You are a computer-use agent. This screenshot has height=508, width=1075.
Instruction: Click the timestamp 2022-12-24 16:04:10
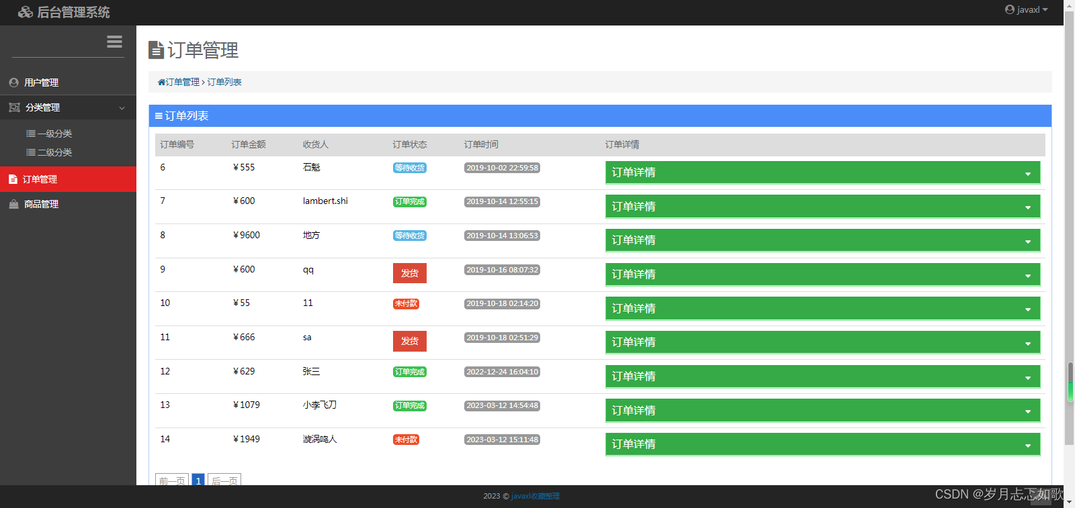tap(502, 372)
